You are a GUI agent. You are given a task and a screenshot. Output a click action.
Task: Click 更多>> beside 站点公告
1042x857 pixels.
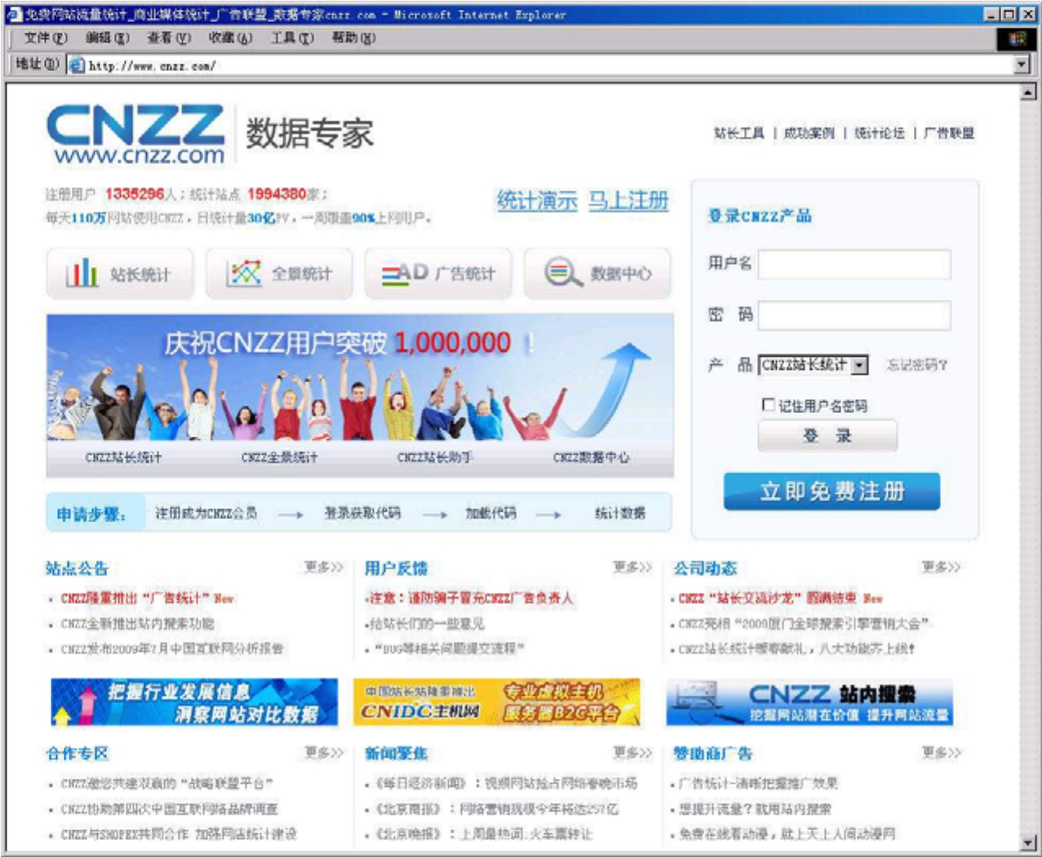coord(324,567)
